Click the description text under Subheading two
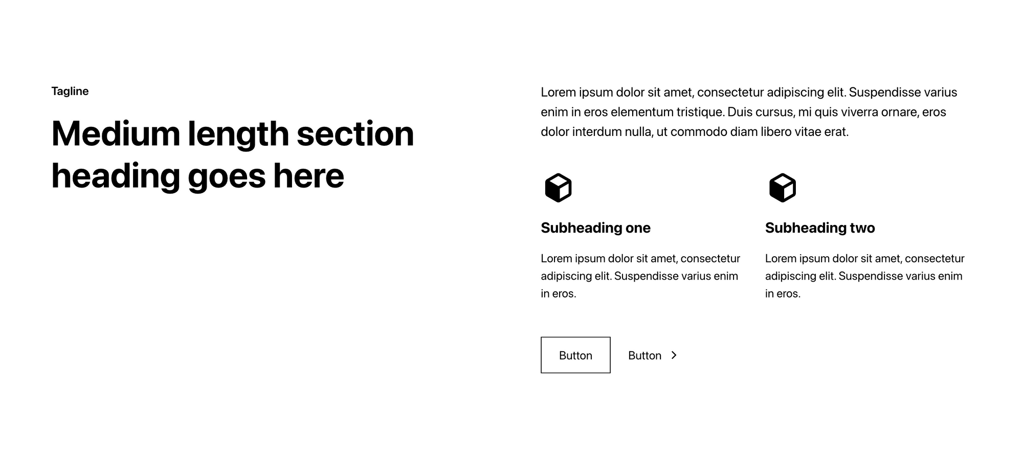1023x455 pixels. 864,276
